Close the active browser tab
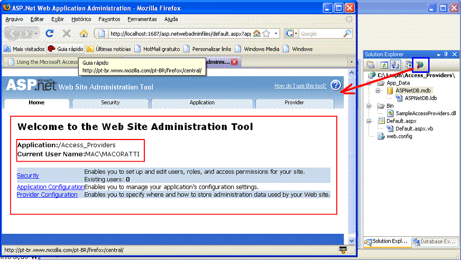This screenshot has width=461, height=260. click(x=234, y=62)
